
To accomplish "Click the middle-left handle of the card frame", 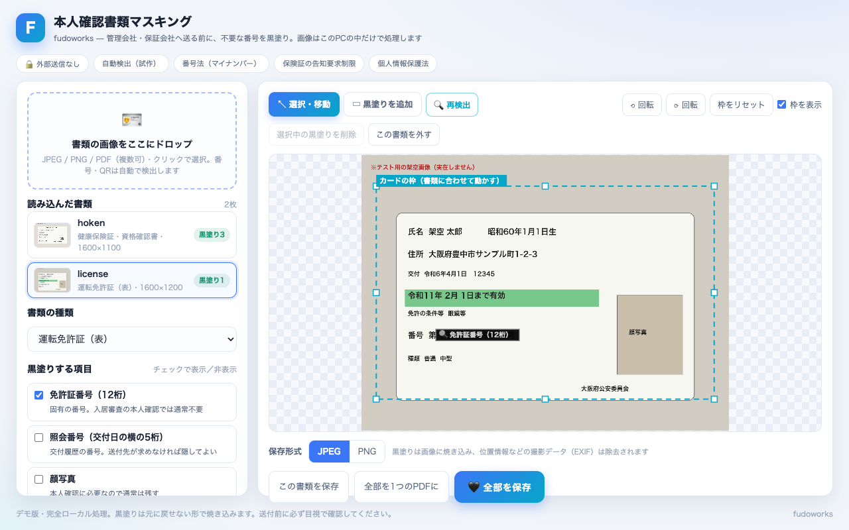I will (x=376, y=292).
